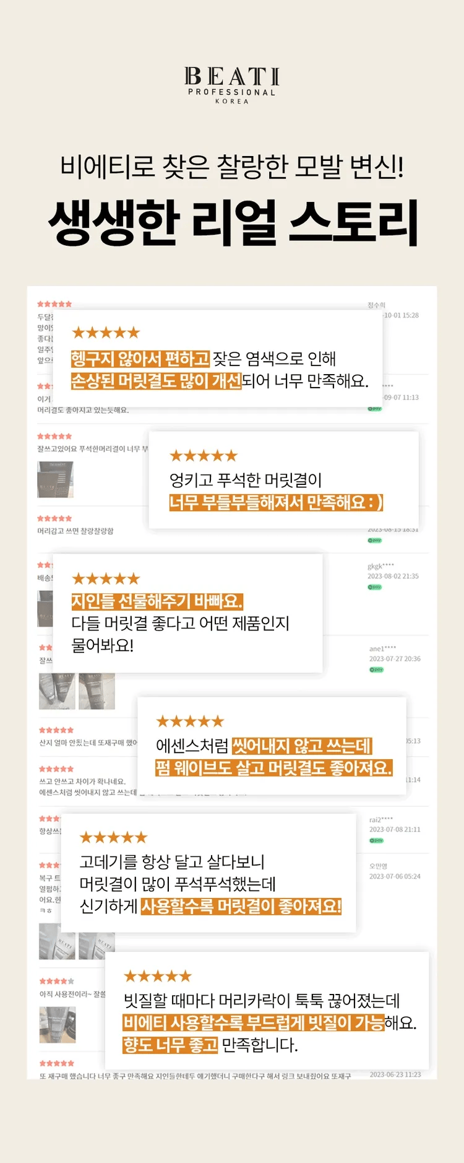464x1163 pixels.
Task: Click the green pay badge under ane1**** date
Action: (377, 669)
